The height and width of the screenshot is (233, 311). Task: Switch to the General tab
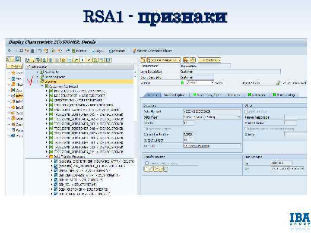click(152, 95)
